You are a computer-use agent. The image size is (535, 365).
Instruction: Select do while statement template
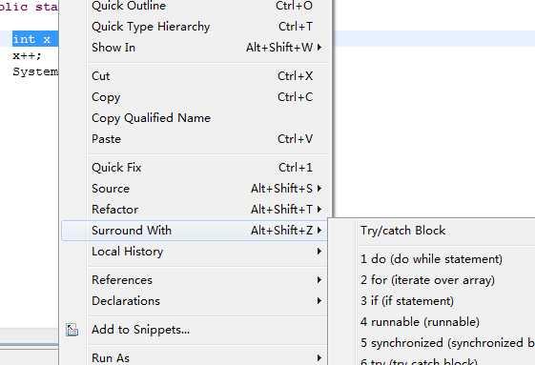coord(432,259)
